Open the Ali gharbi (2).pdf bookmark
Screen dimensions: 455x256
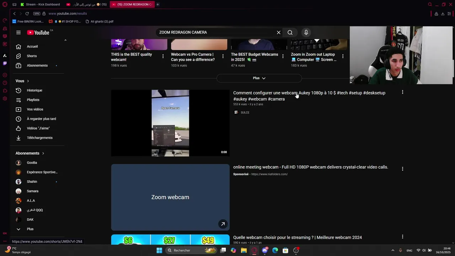point(100,21)
